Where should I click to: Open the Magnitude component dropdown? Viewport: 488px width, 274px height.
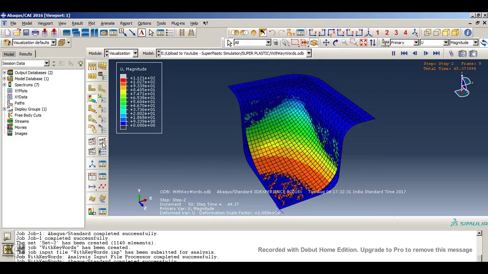click(x=475, y=43)
